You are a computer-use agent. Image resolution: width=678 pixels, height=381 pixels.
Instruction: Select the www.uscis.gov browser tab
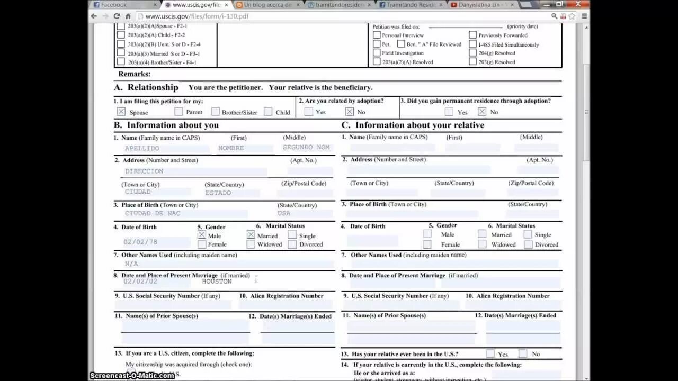pyautogui.click(x=196, y=5)
